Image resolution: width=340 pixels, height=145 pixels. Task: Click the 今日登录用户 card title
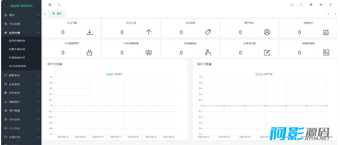tap(72, 43)
